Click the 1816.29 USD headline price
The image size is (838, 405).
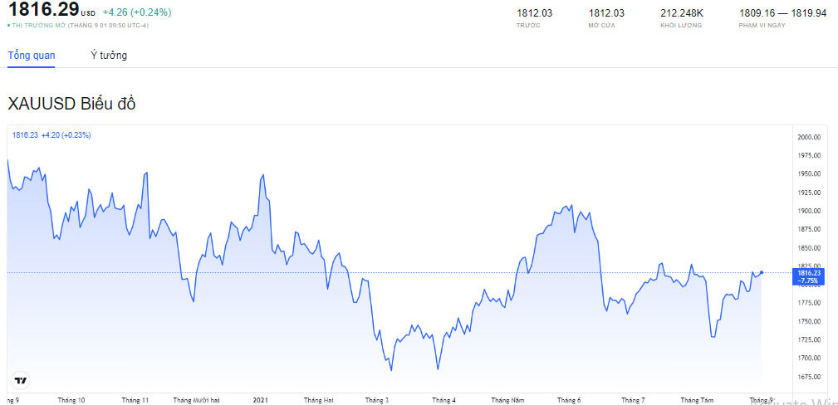pyautogui.click(x=44, y=11)
